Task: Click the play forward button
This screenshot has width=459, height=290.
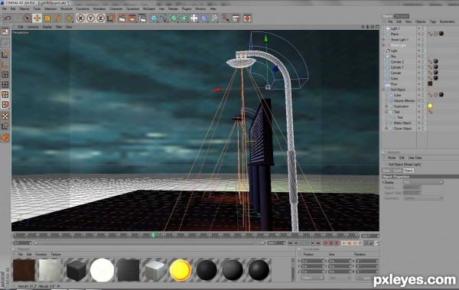Action: [x=307, y=243]
